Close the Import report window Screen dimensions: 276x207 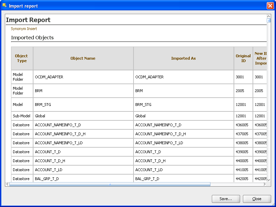tap(270, 6)
